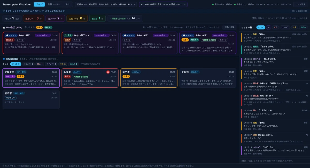310x168 pixels.
Task: Open the AI chat tile timed 02:00
Action: pyautogui.click(x=31, y=43)
